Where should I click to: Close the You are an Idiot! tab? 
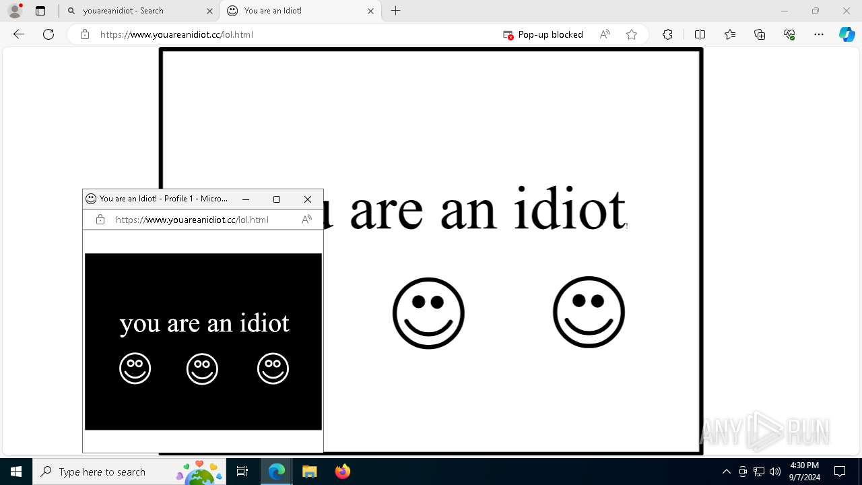[370, 11]
